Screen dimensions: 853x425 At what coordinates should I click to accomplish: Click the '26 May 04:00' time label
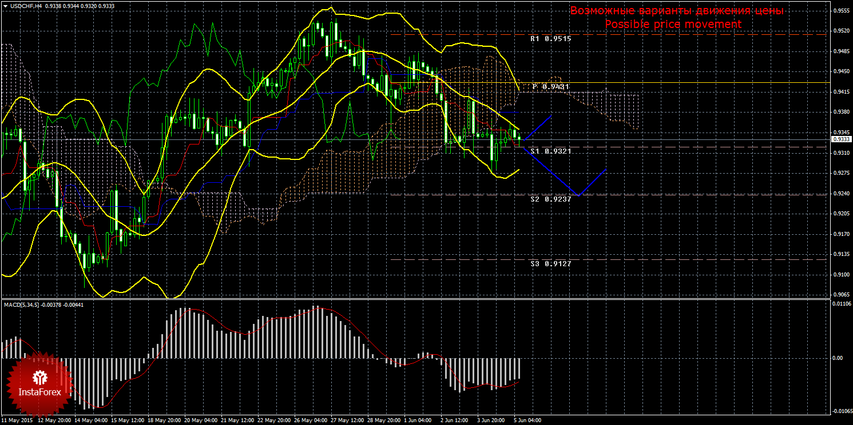pyautogui.click(x=311, y=420)
